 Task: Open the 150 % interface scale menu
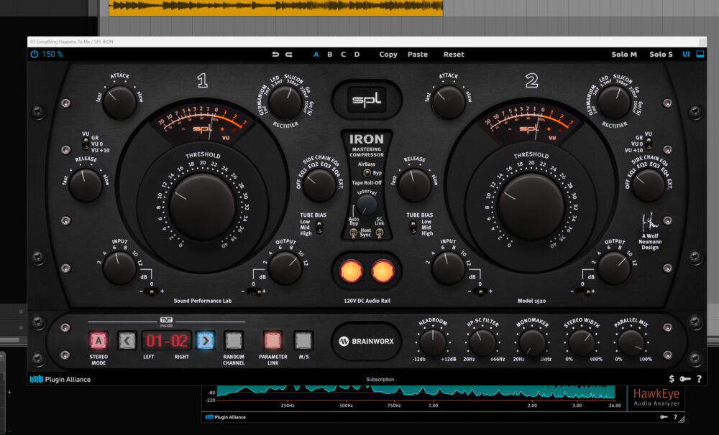[52, 54]
